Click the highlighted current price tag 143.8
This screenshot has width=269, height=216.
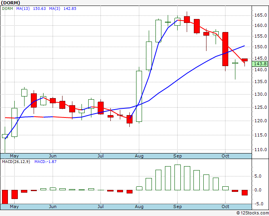(260, 64)
